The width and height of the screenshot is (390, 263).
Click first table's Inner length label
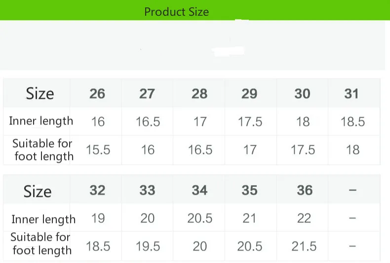pyautogui.click(x=41, y=121)
